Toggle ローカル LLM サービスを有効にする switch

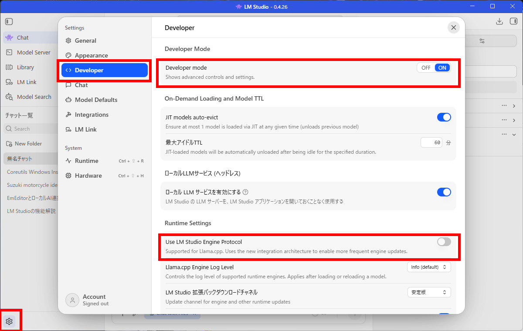[x=444, y=192]
